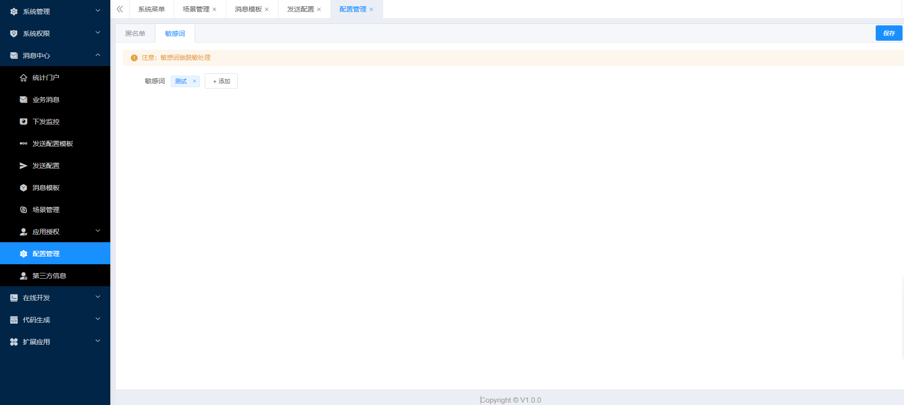Collapse the sidebar with double-arrow icon

pos(120,9)
